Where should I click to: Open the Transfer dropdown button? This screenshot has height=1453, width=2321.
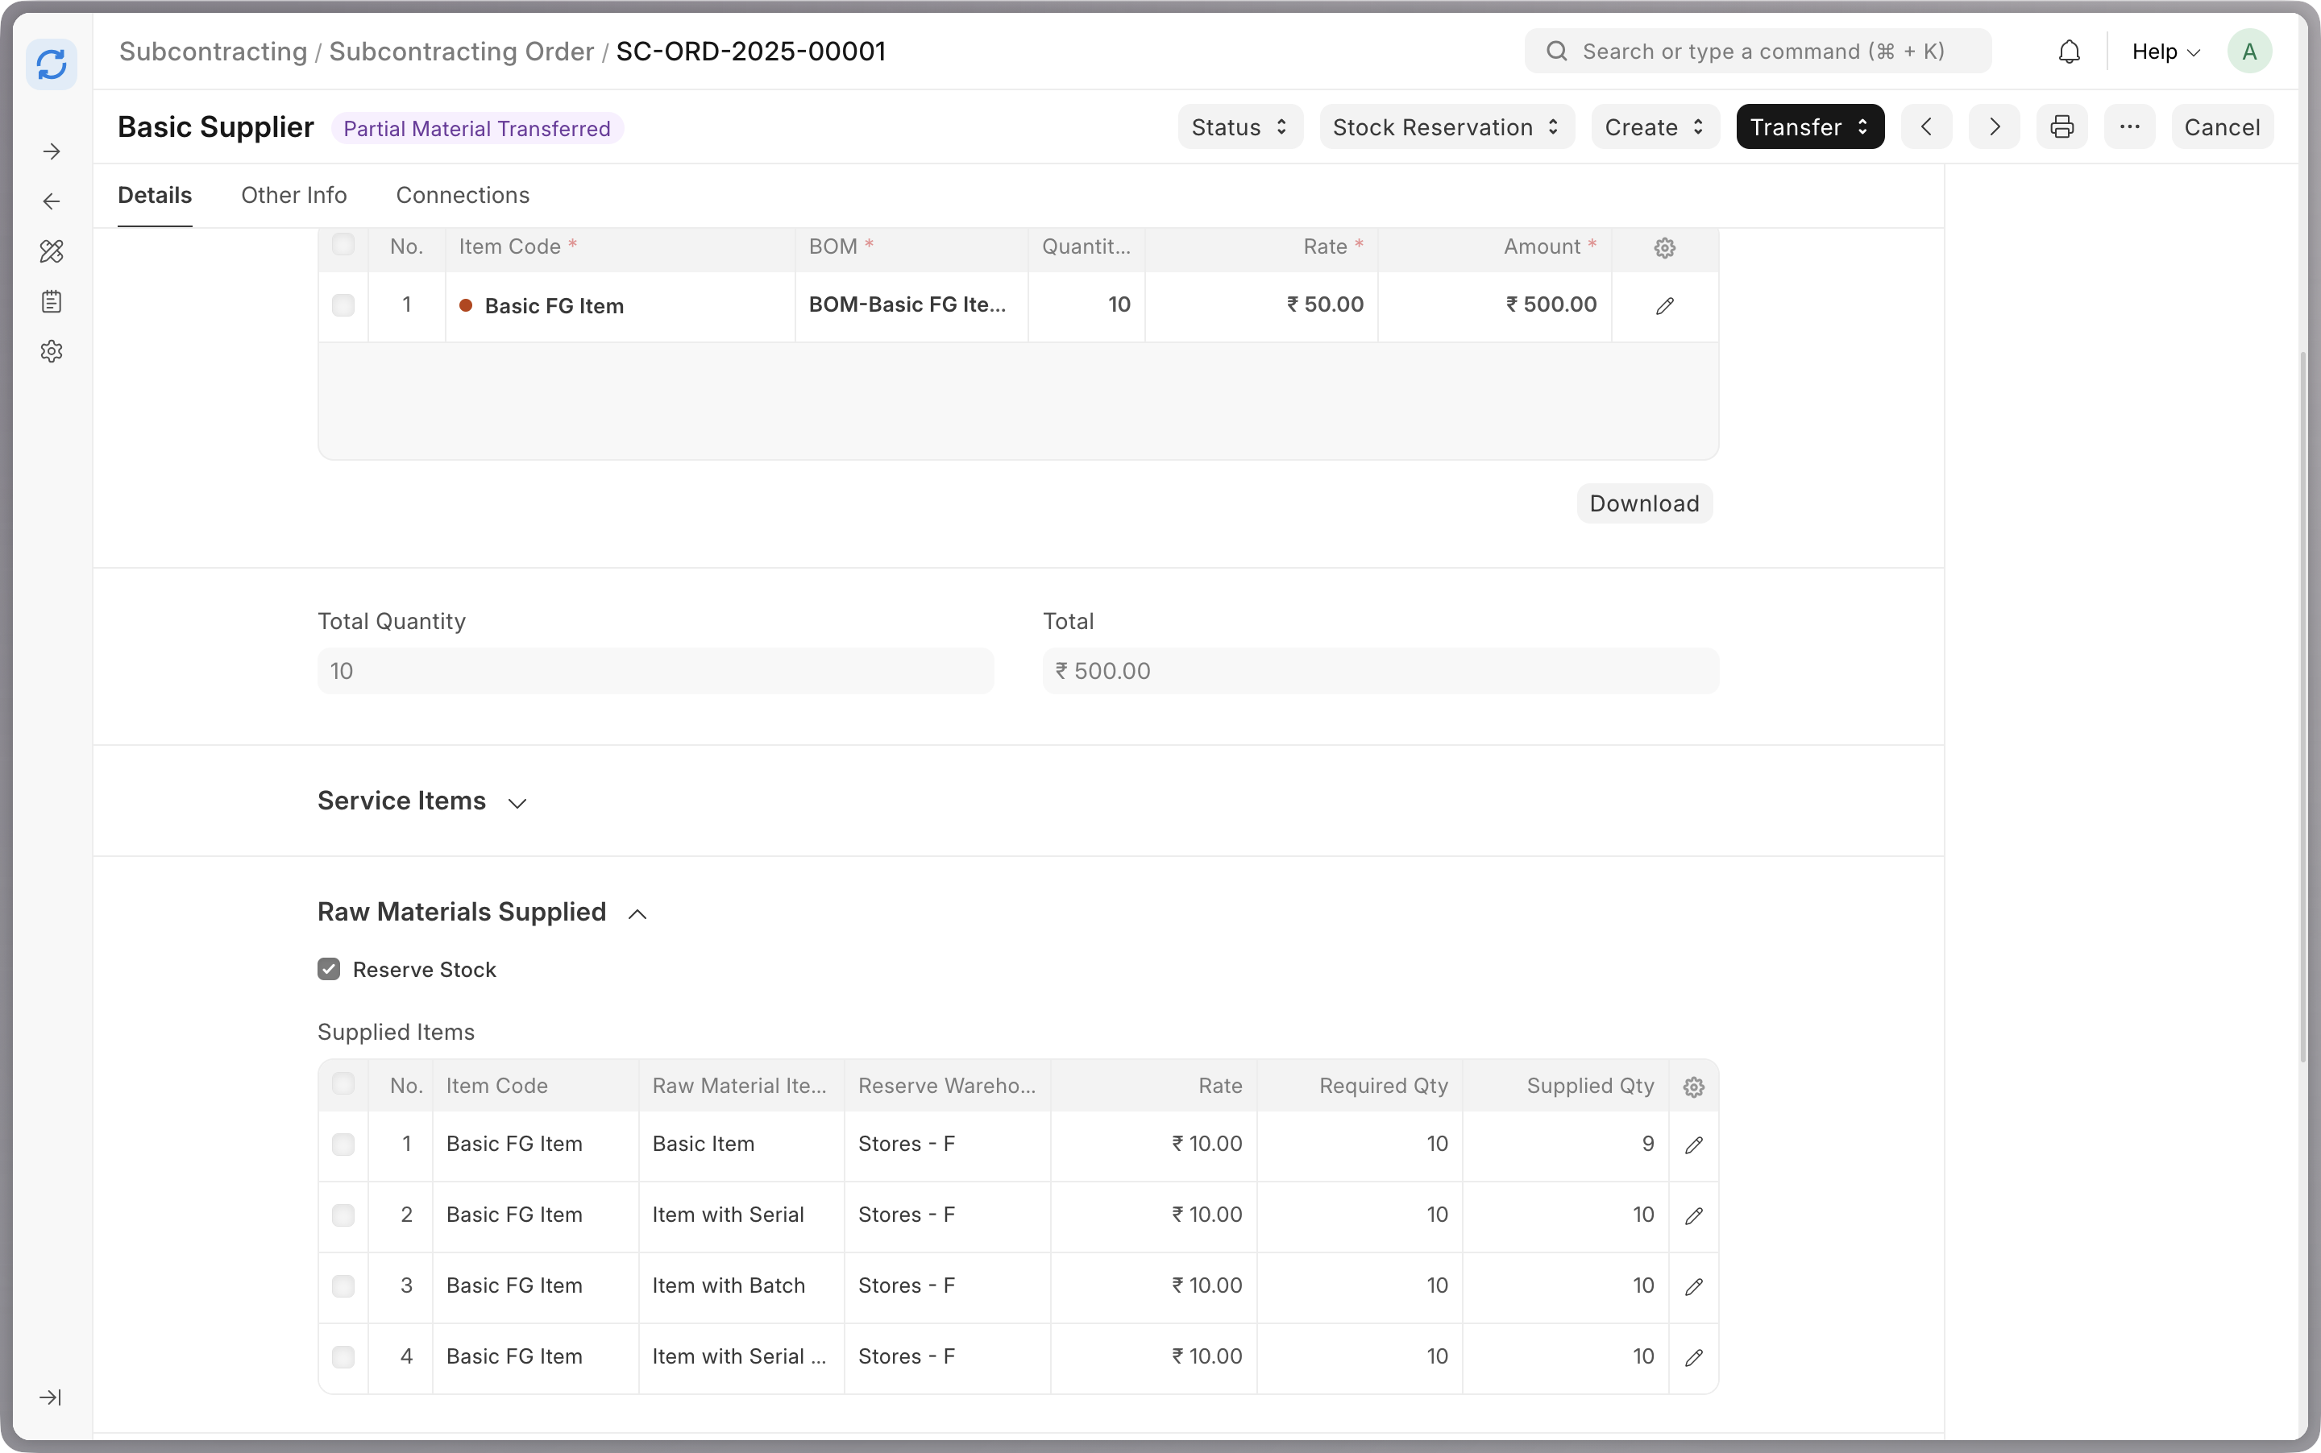click(x=1809, y=128)
